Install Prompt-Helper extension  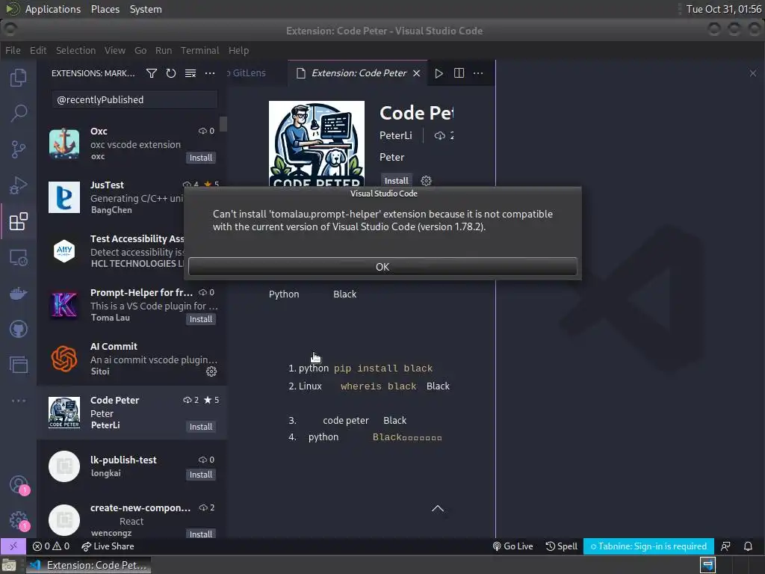click(x=201, y=319)
